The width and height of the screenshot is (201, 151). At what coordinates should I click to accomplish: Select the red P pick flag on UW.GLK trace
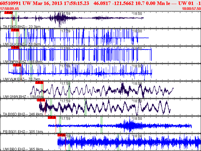click(15, 30)
